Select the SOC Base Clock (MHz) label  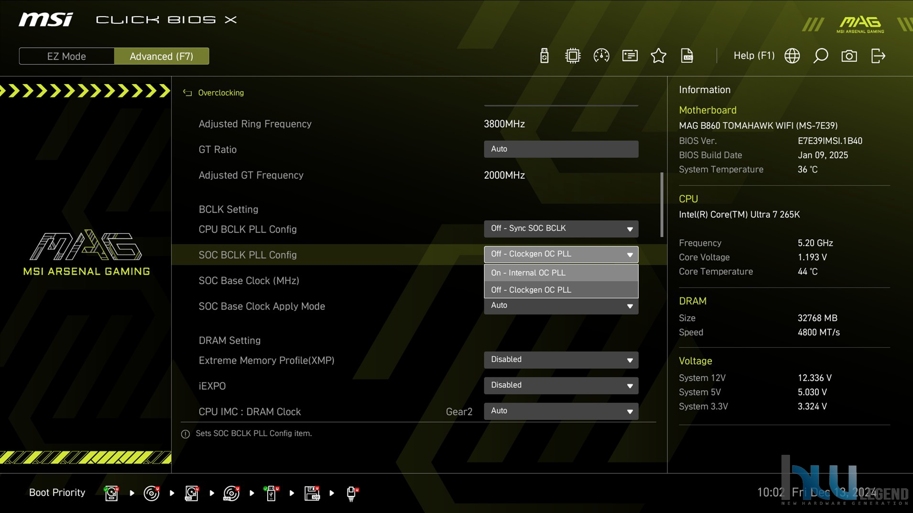tap(249, 281)
